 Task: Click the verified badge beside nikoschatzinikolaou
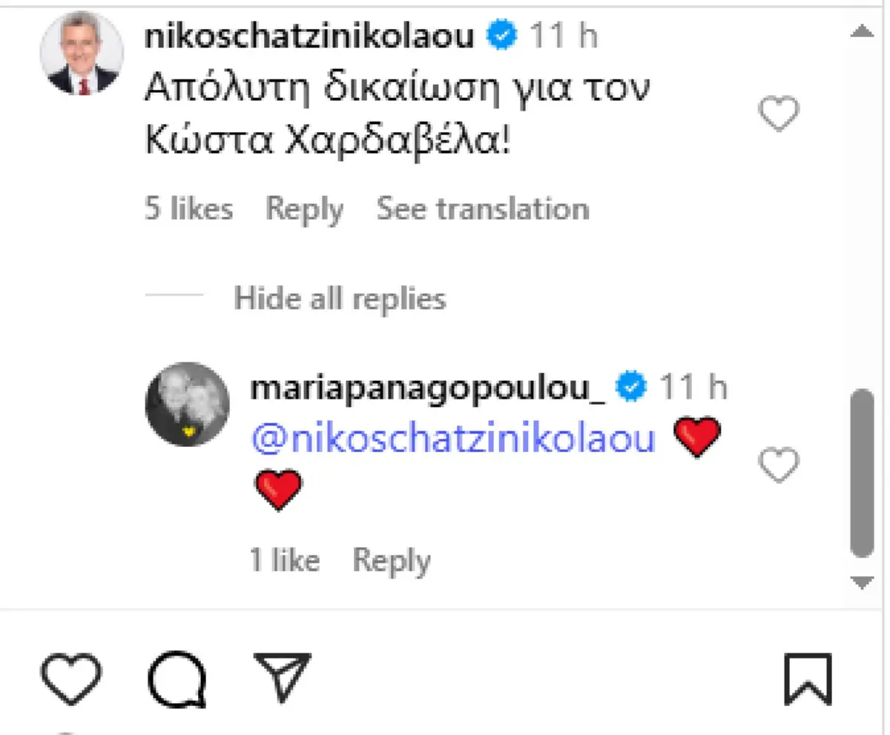[x=501, y=36]
